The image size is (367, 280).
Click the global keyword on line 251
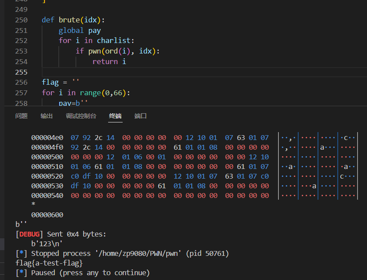click(x=71, y=30)
